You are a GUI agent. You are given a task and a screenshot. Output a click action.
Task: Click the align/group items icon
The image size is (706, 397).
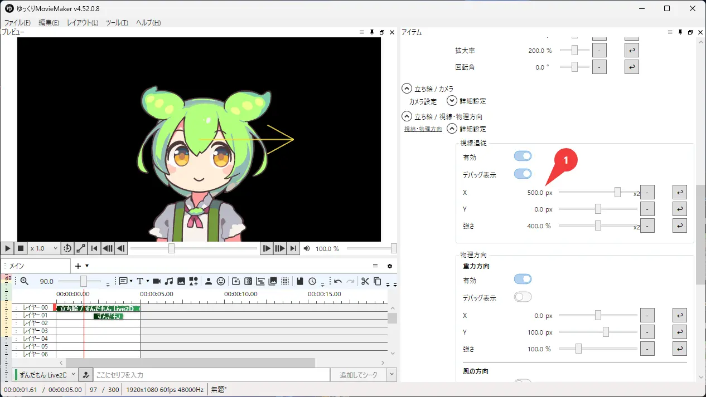[260, 281]
